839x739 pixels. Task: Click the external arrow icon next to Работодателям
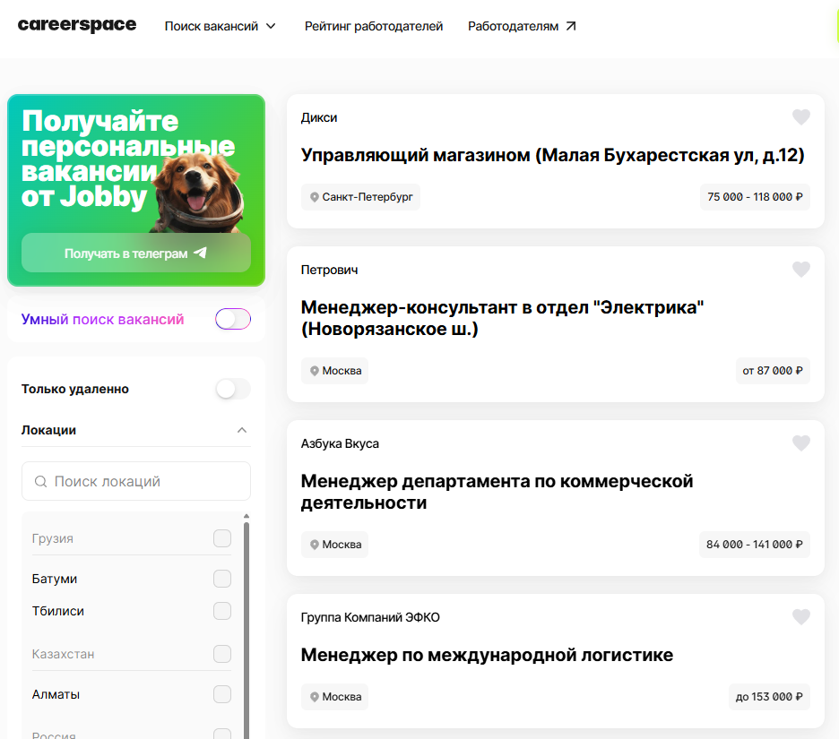571,26
